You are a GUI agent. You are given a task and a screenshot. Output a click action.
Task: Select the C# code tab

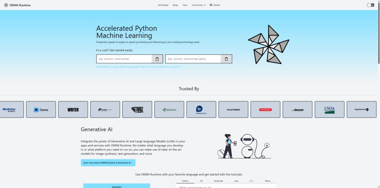pyautogui.click(x=201, y=181)
